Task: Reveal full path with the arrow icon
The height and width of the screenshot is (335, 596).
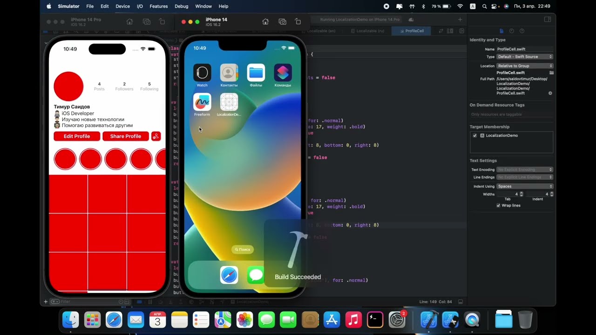Action: coord(550,93)
